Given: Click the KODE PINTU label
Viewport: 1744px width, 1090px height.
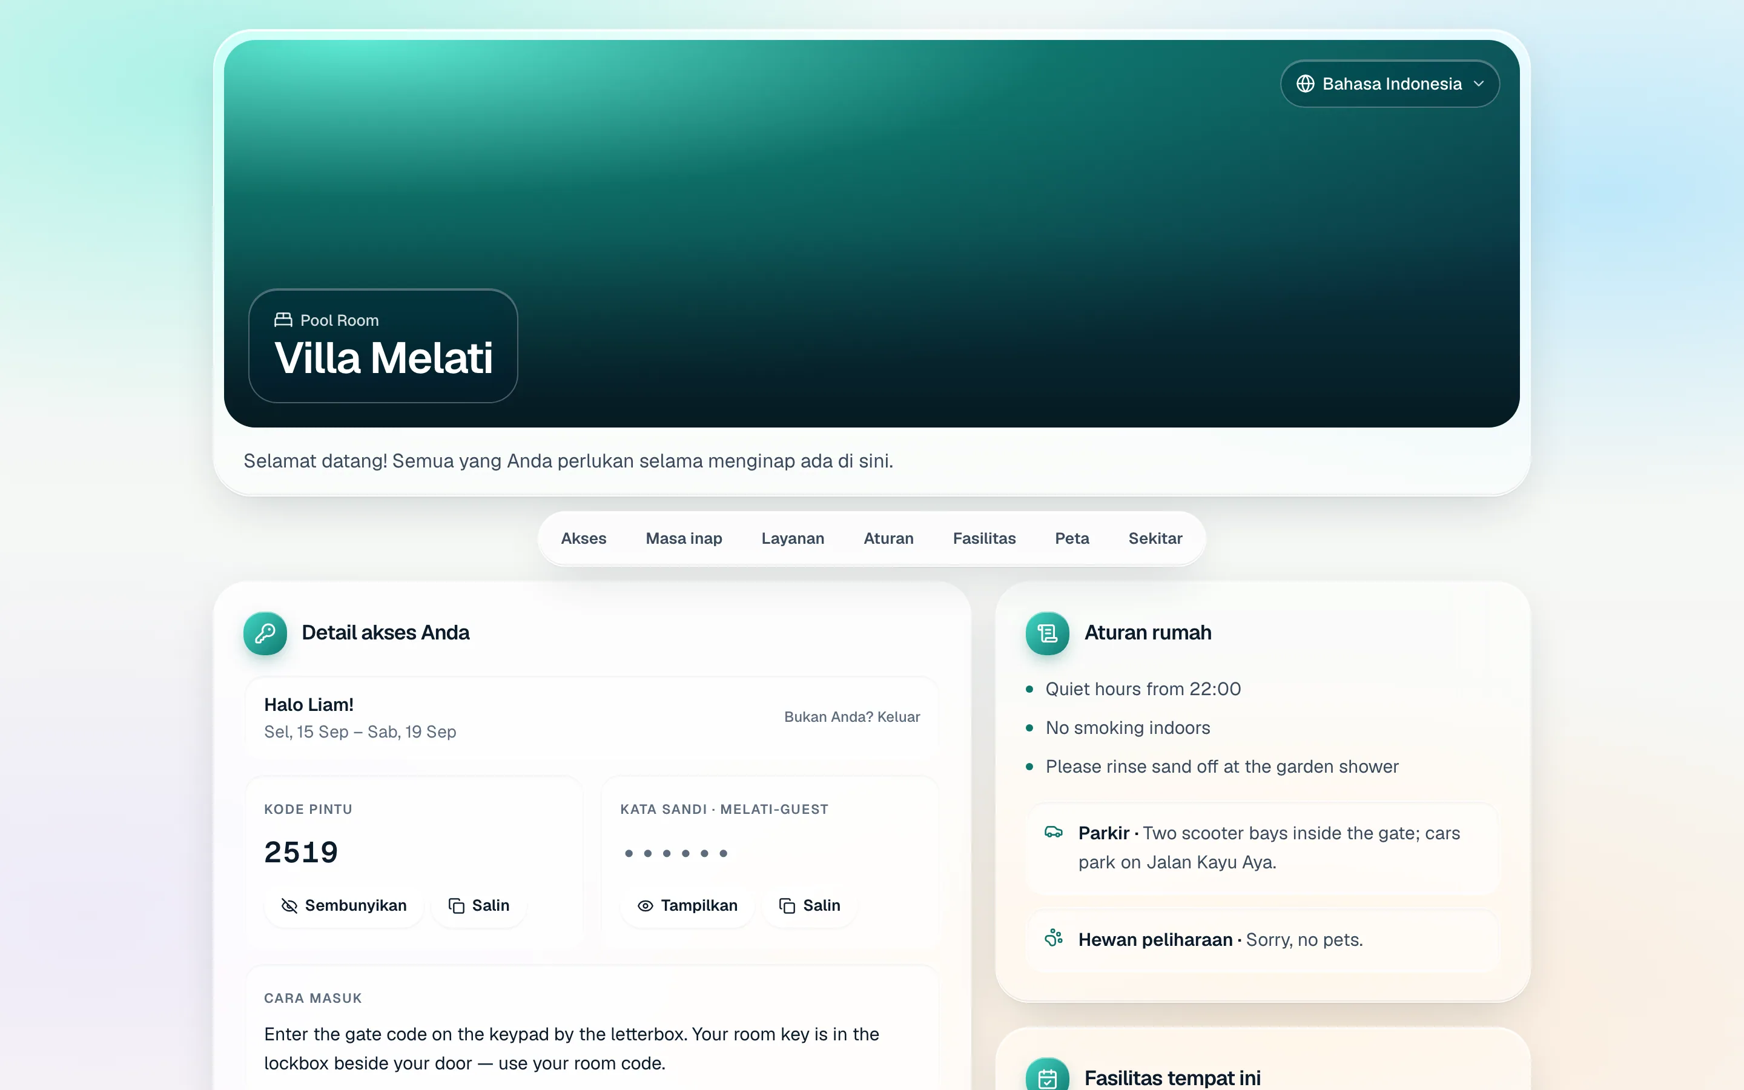Looking at the screenshot, I should click(x=308, y=810).
